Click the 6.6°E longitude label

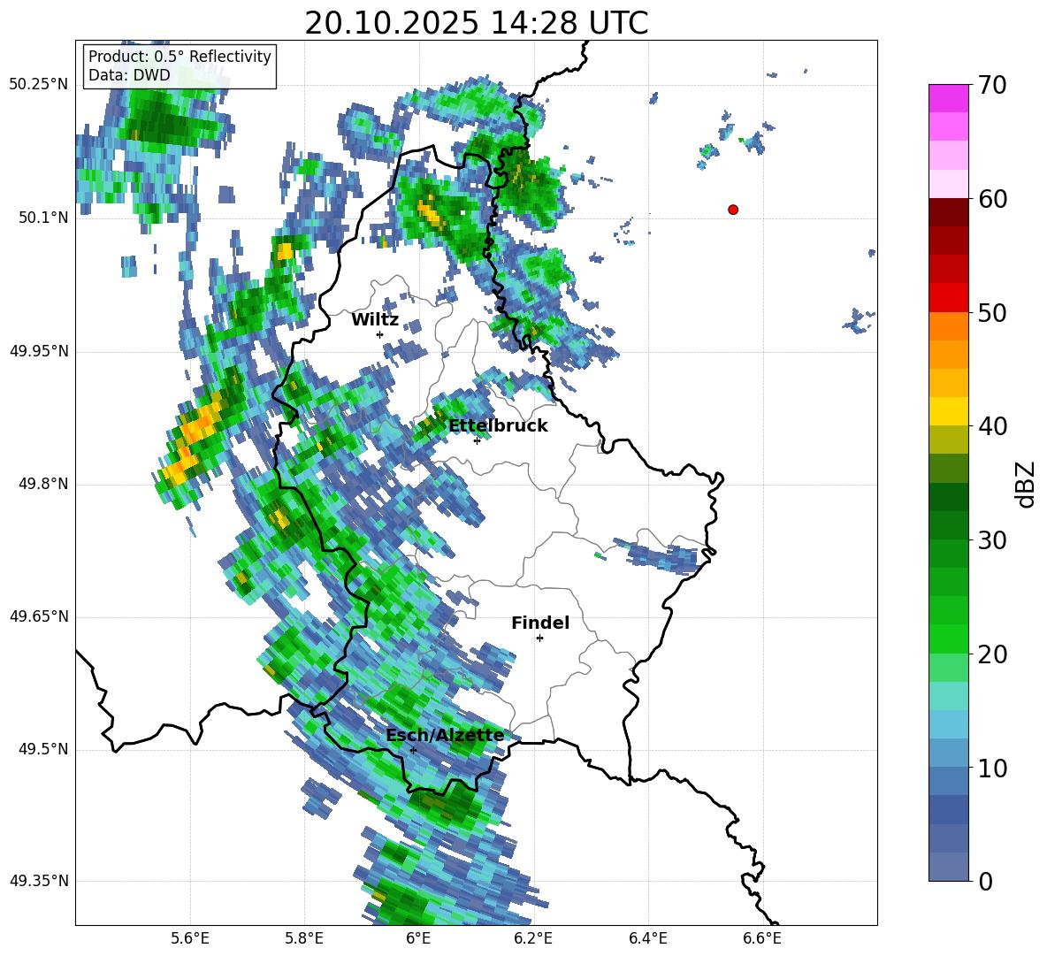[x=762, y=938]
